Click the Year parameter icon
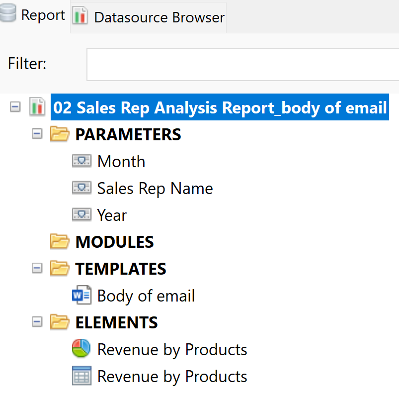Image resolution: width=399 pixels, height=406 pixels. point(81,215)
